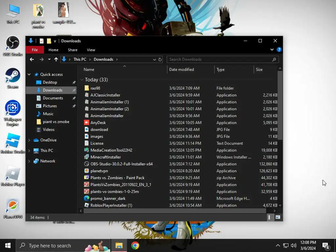Select Documents in the navigation pane

[x=53, y=98]
